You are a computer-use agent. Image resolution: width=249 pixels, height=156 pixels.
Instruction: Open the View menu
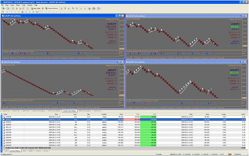(7, 5)
